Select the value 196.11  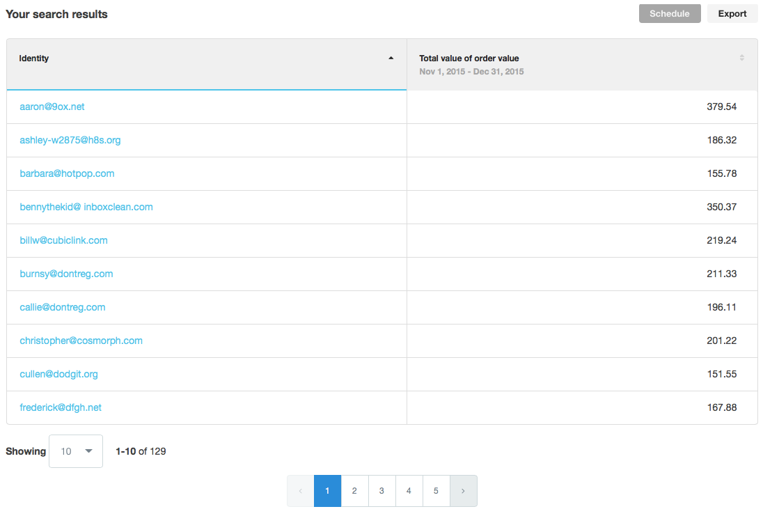pyautogui.click(x=722, y=307)
